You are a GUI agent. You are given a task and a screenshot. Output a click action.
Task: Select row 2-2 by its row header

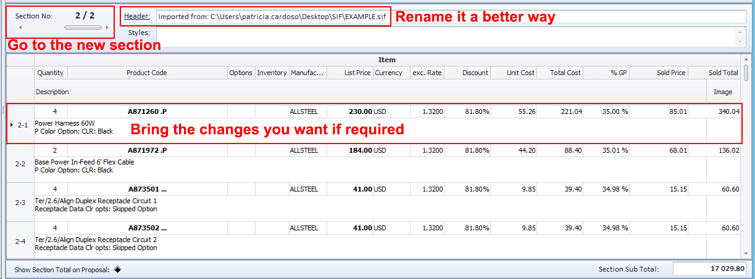[20, 164]
